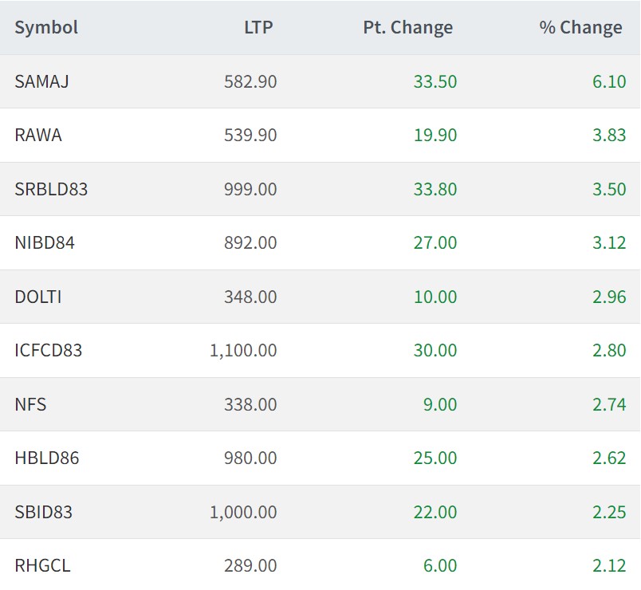Image resolution: width=641 pixels, height=590 pixels.
Task: Sort by Pt. Change column header
Action: (x=407, y=28)
